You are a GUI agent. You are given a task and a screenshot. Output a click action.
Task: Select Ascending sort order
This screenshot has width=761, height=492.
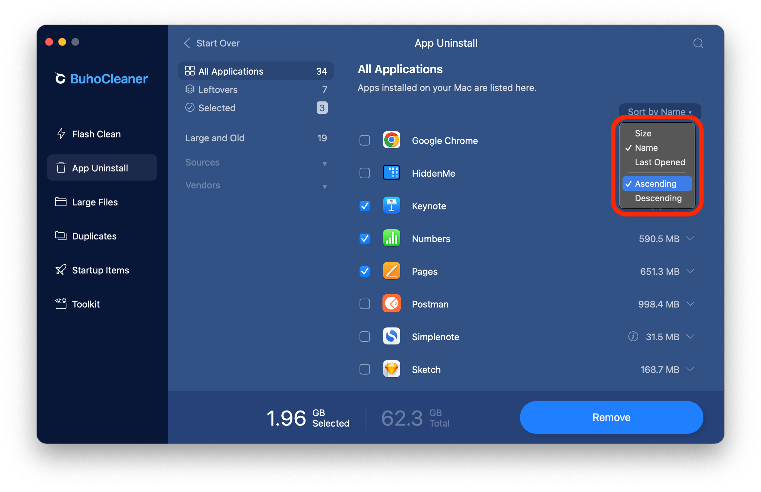(657, 184)
